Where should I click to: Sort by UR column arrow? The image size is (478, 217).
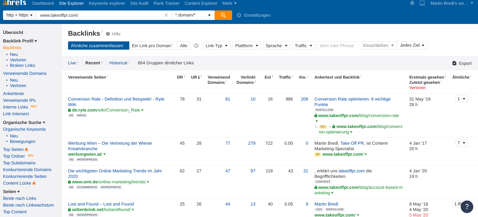point(199,77)
